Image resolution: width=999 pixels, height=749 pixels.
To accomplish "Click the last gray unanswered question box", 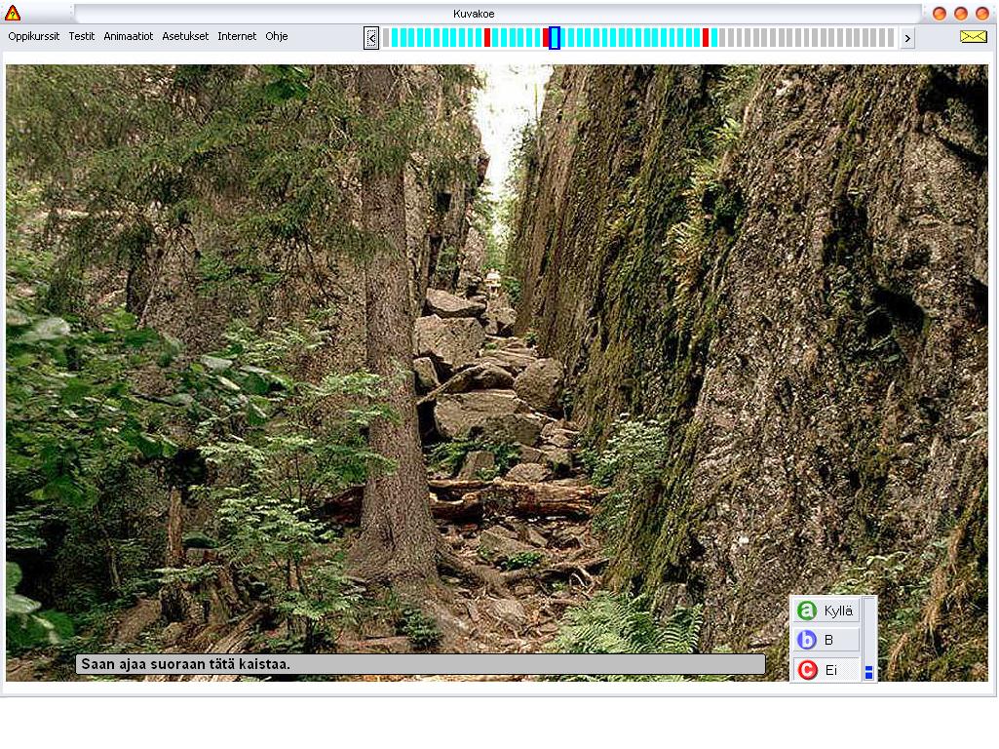I will tap(890, 38).
